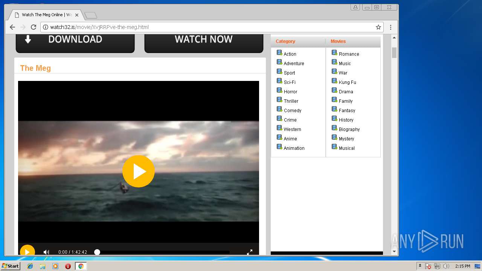The width and height of the screenshot is (482, 271).
Task: Start the video with the large yellow play button
Action: [x=139, y=171]
